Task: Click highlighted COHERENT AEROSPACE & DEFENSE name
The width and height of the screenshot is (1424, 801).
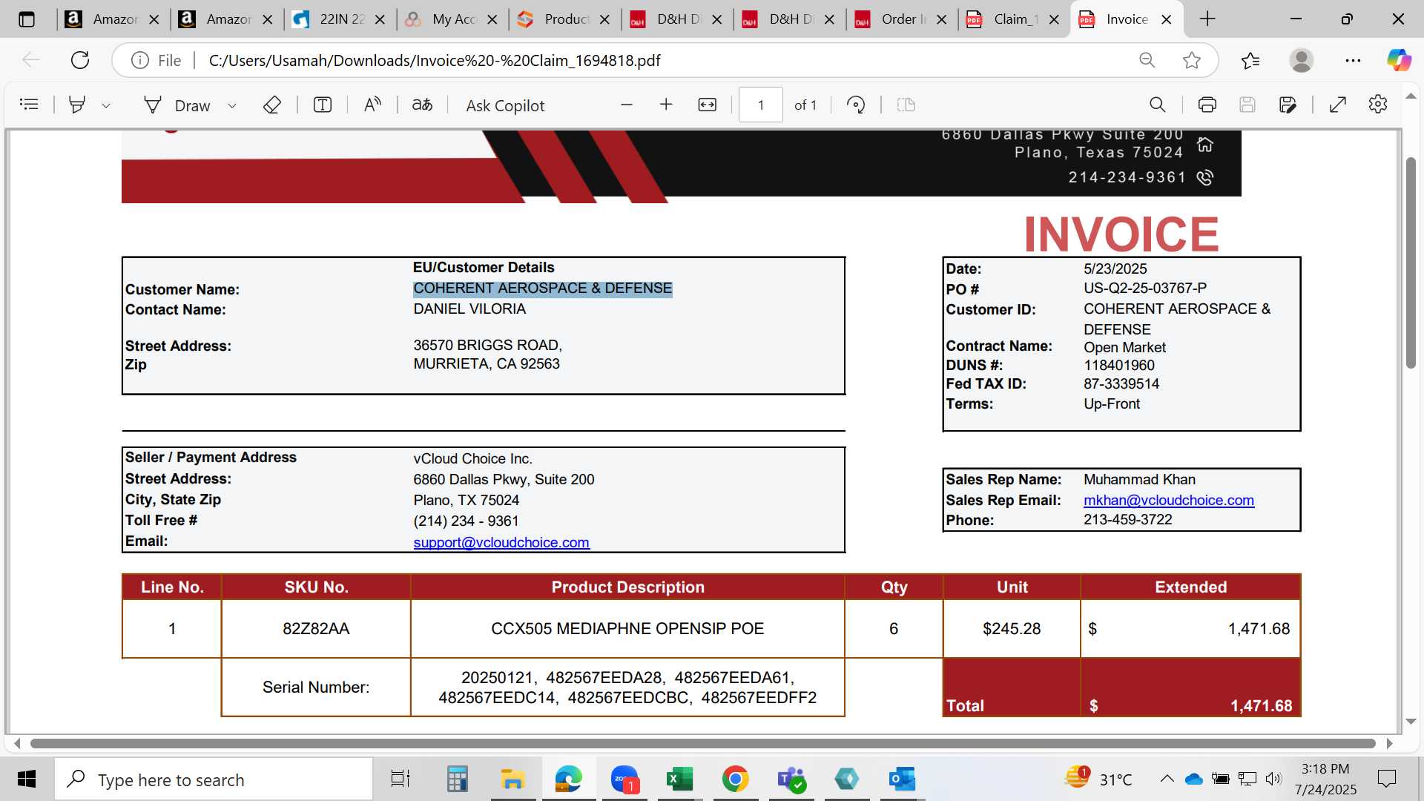Action: click(x=543, y=289)
